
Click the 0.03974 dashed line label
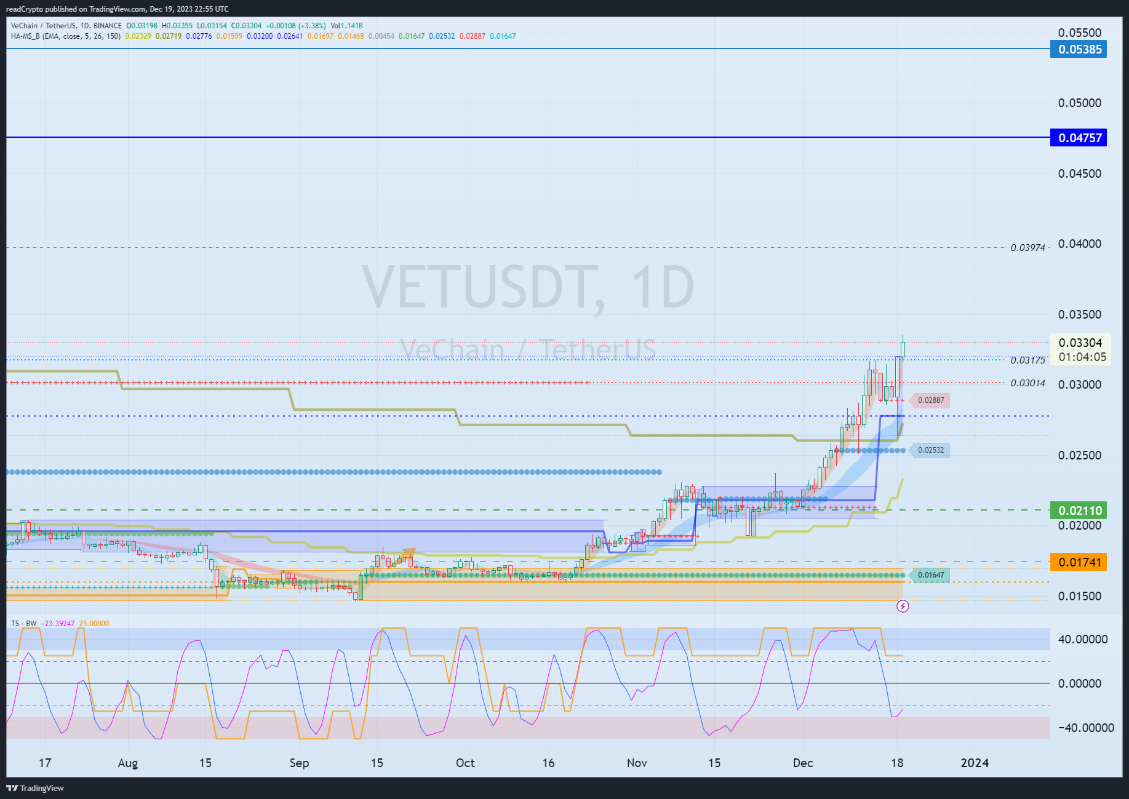click(1027, 248)
